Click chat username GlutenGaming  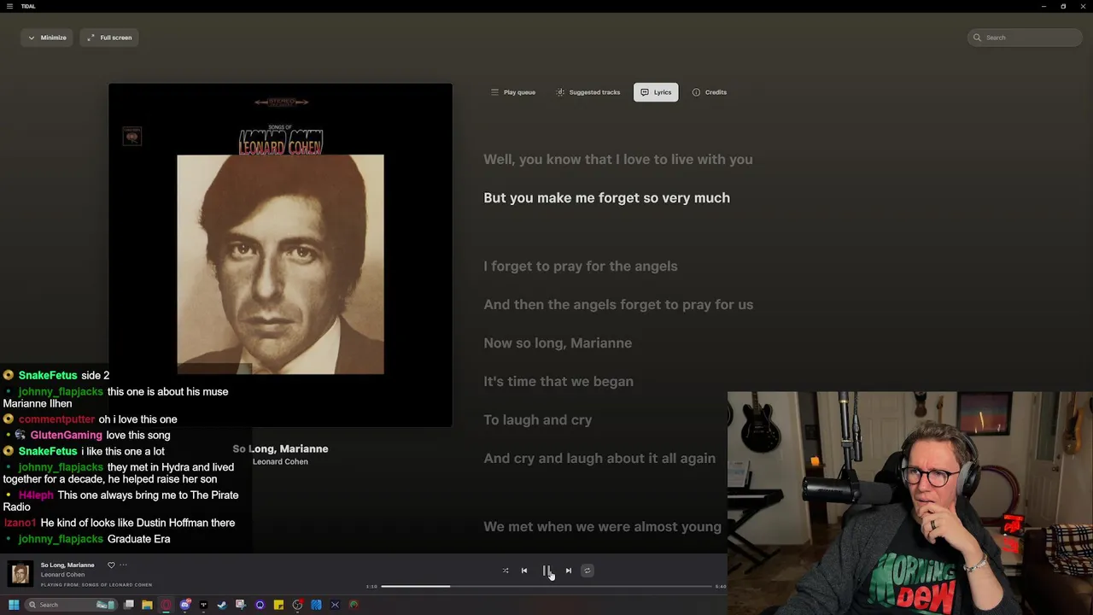pos(67,436)
